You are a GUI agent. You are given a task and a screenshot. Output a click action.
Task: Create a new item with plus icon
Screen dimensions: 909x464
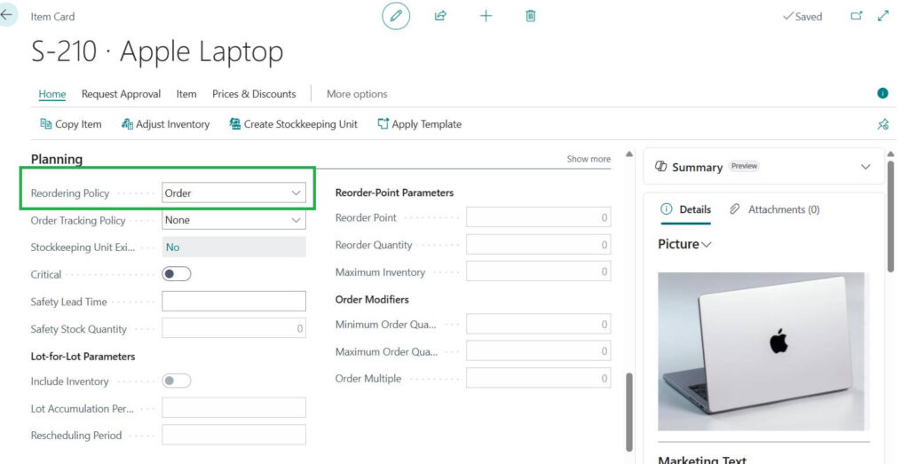(486, 16)
